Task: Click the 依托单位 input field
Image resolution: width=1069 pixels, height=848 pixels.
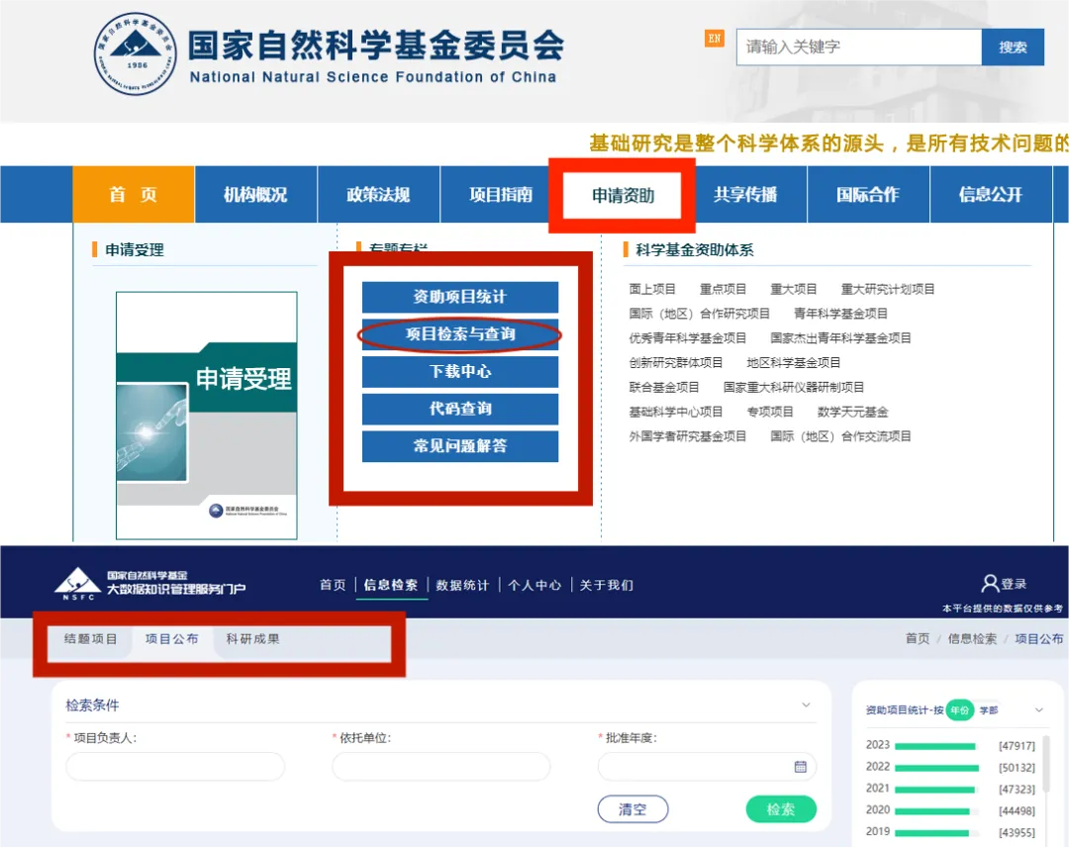Action: pos(441,767)
